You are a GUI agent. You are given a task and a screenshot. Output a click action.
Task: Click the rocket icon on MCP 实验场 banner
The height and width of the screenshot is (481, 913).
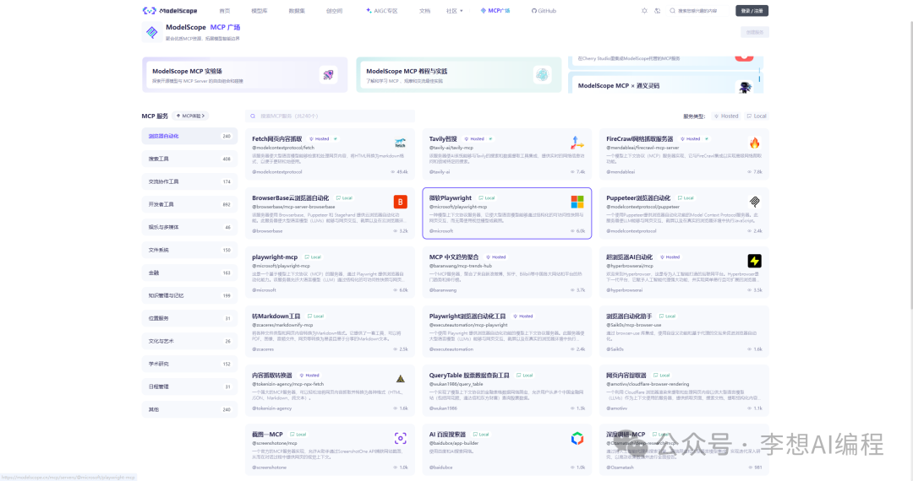tap(328, 74)
